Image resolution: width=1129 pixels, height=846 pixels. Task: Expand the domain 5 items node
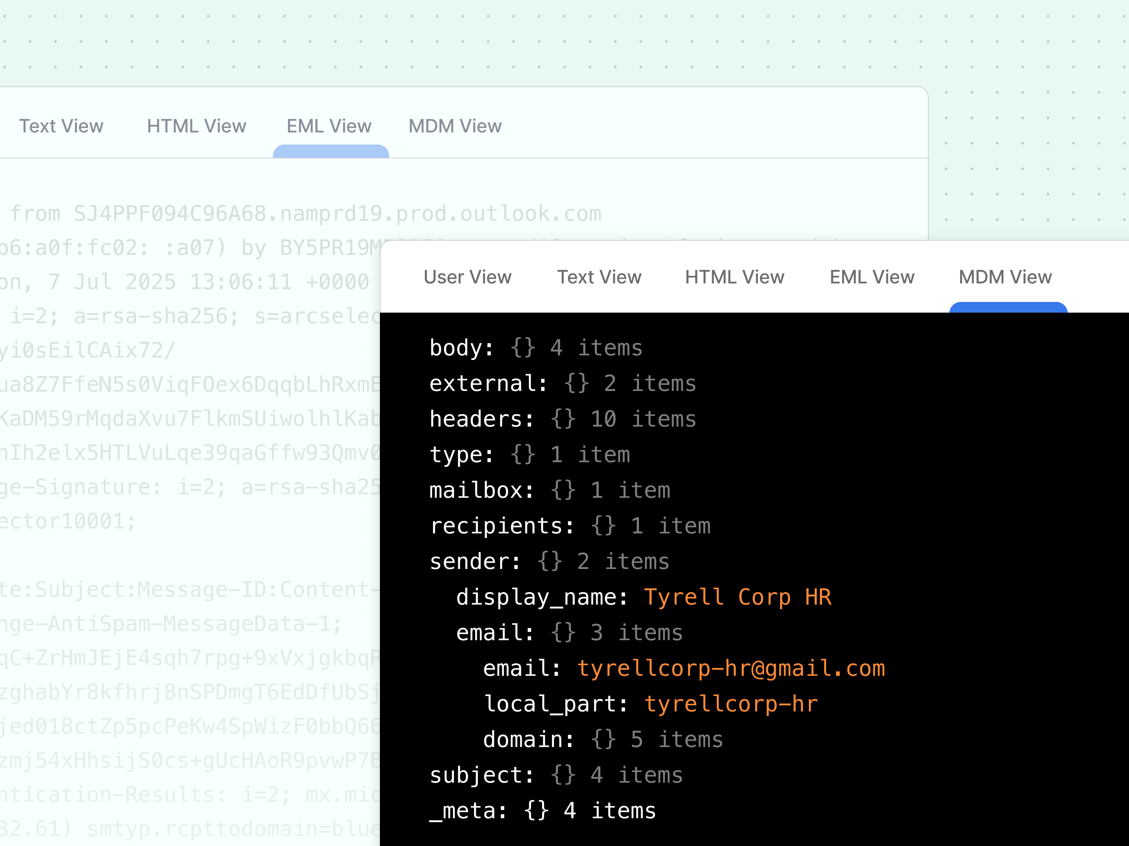[x=528, y=740]
